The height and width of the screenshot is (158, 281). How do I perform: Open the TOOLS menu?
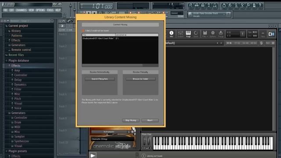click(x=50, y=10)
